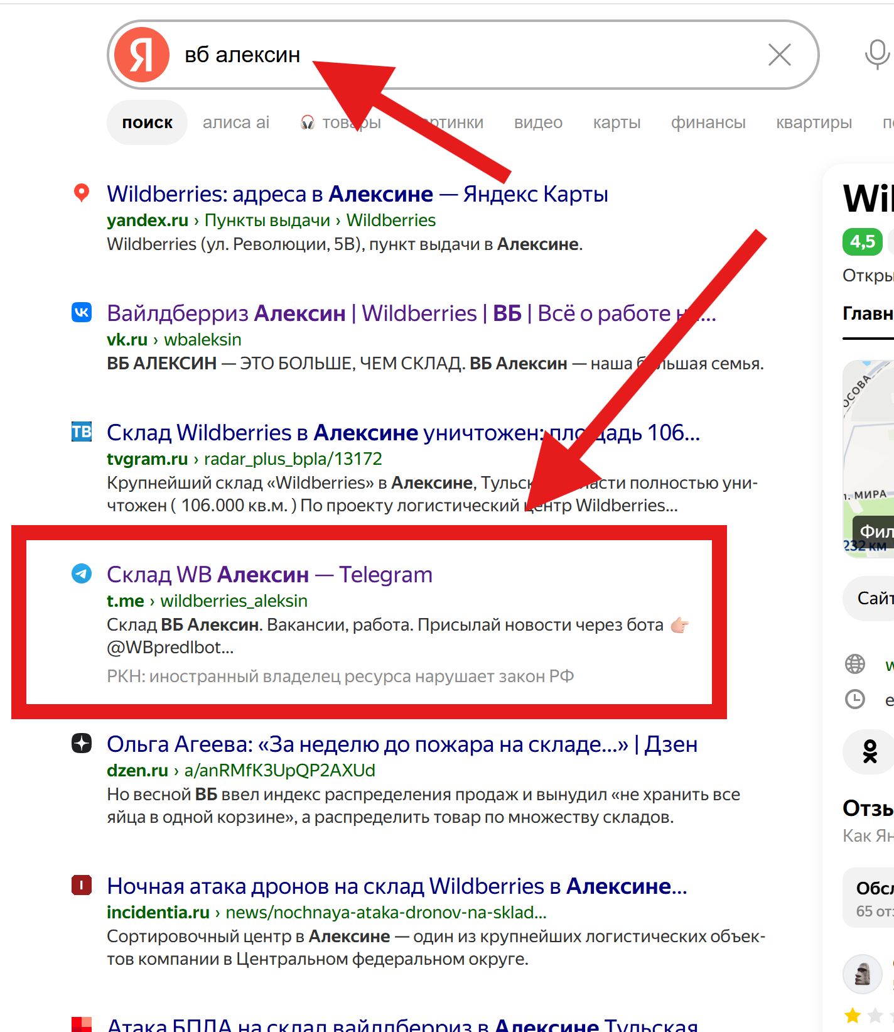The height and width of the screenshot is (1032, 894).
Task: Click the red Yandex logo in search bar
Action: tap(142, 55)
